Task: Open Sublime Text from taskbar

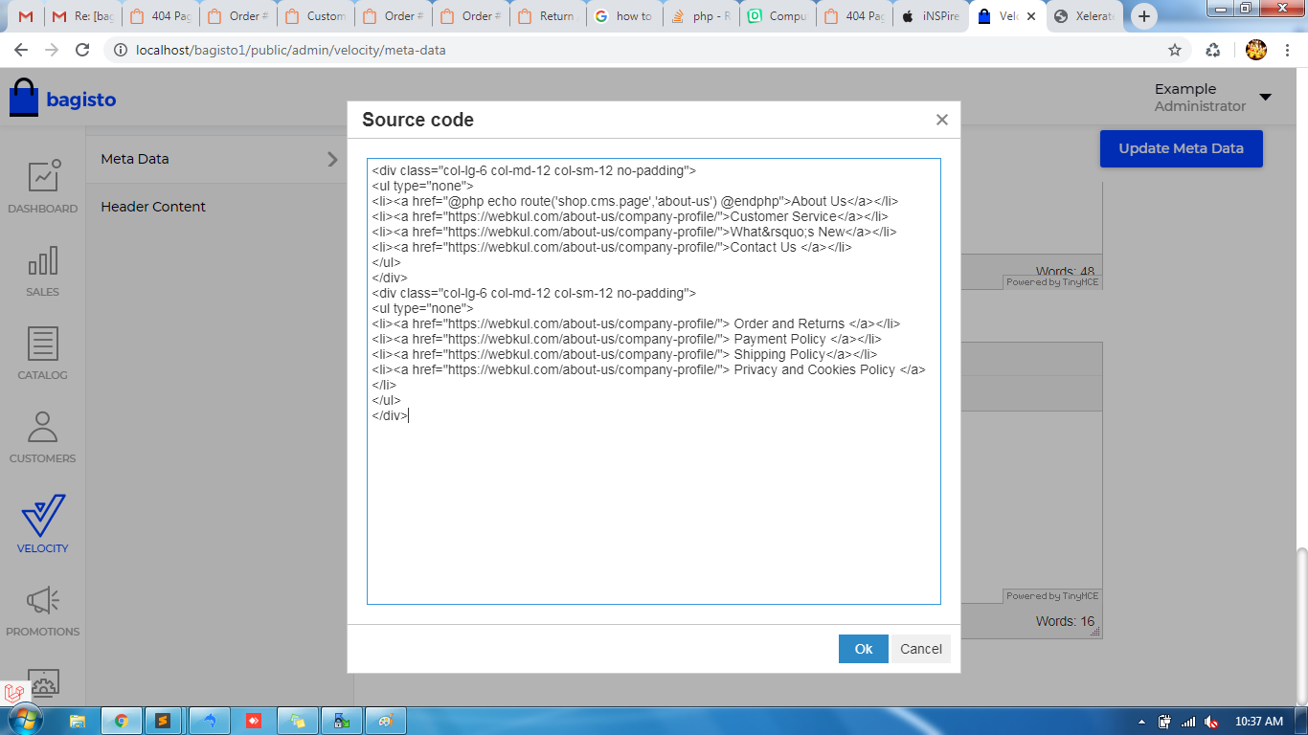Action: (x=164, y=721)
